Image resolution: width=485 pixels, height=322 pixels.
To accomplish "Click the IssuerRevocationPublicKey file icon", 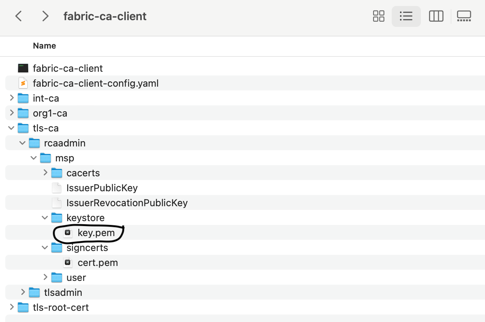I will [x=57, y=202].
